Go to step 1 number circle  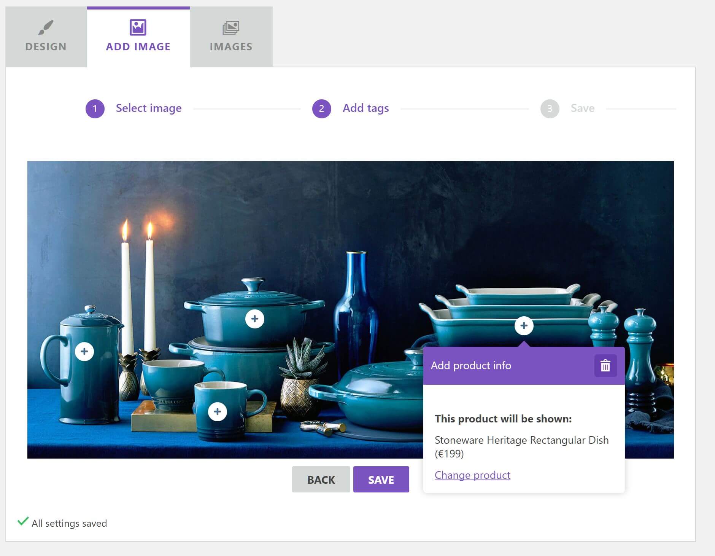pos(95,109)
